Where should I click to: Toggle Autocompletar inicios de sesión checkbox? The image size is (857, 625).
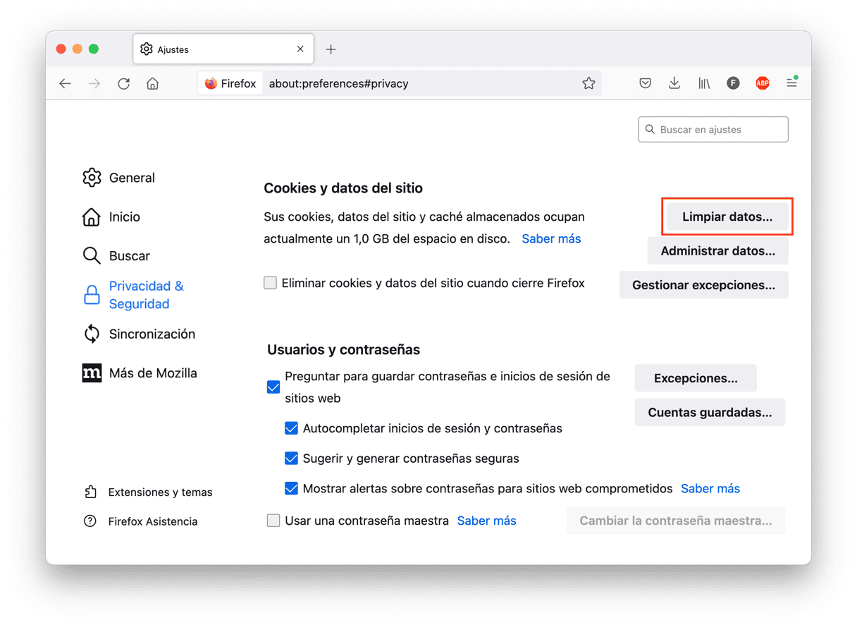pyautogui.click(x=291, y=428)
